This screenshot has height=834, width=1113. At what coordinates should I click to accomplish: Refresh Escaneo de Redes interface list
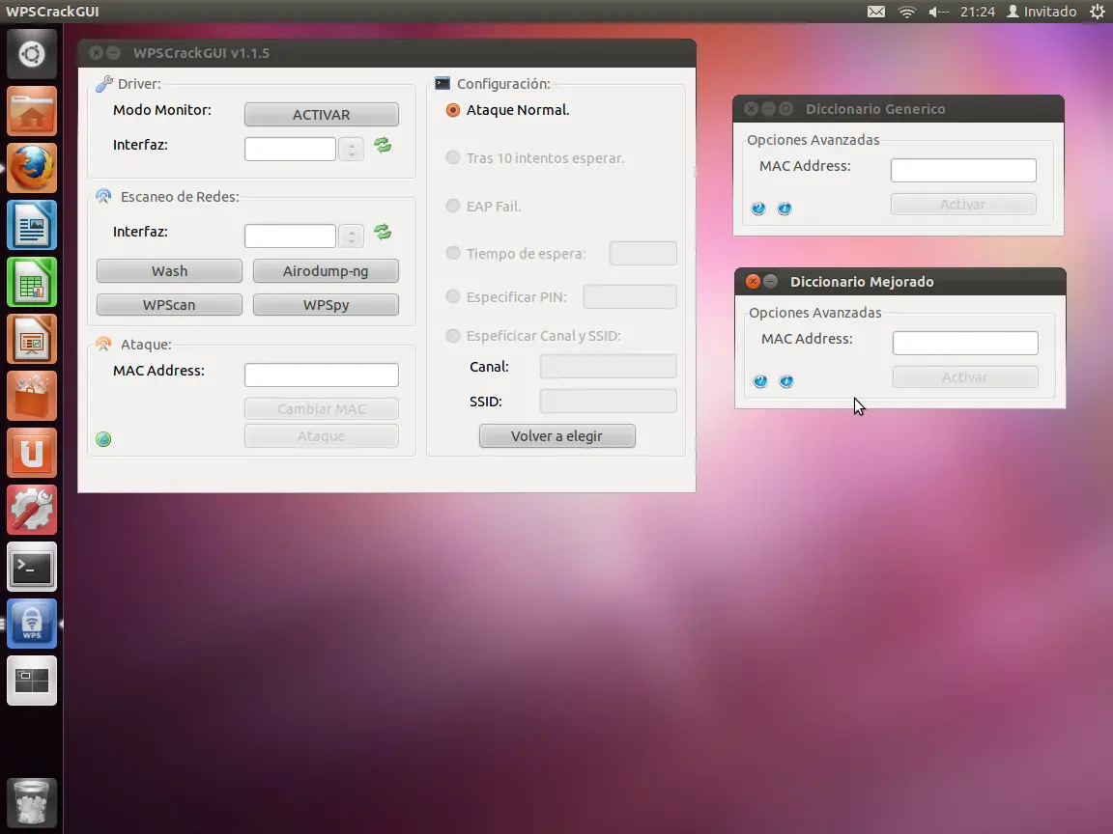point(383,232)
